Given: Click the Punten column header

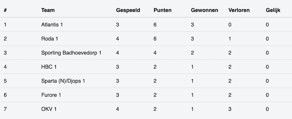Looking at the screenshot, I should click(163, 10).
